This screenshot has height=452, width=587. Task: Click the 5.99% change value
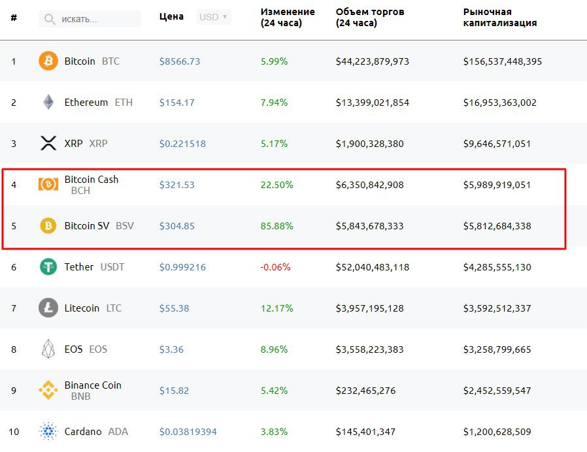click(x=274, y=61)
